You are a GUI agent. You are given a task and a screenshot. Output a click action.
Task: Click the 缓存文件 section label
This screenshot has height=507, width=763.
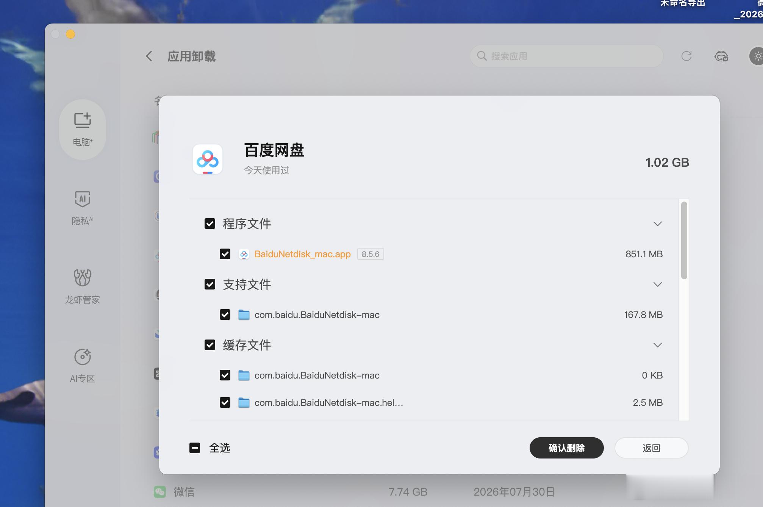[x=247, y=345]
